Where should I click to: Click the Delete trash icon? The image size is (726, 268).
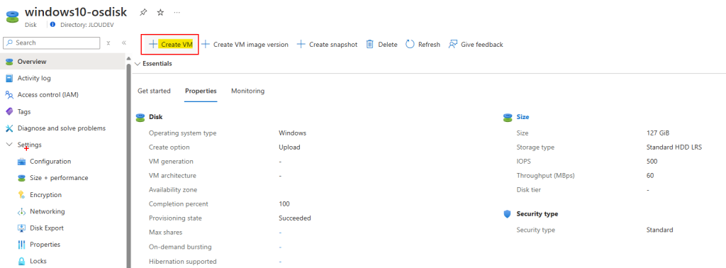(x=370, y=45)
